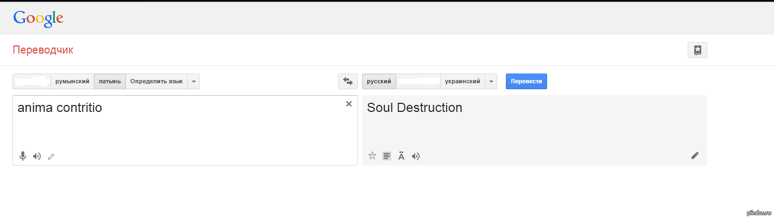The width and height of the screenshot is (774, 219).
Task: Suggest an edit with the pencil icon
Action: pyautogui.click(x=695, y=156)
